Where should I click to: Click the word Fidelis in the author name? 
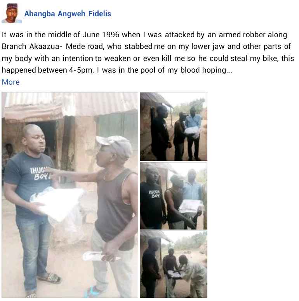tap(100, 14)
